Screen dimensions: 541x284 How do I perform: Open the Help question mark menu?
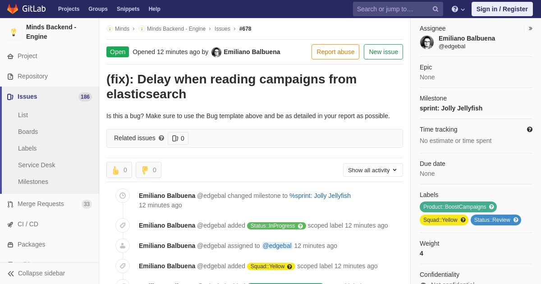(x=458, y=9)
